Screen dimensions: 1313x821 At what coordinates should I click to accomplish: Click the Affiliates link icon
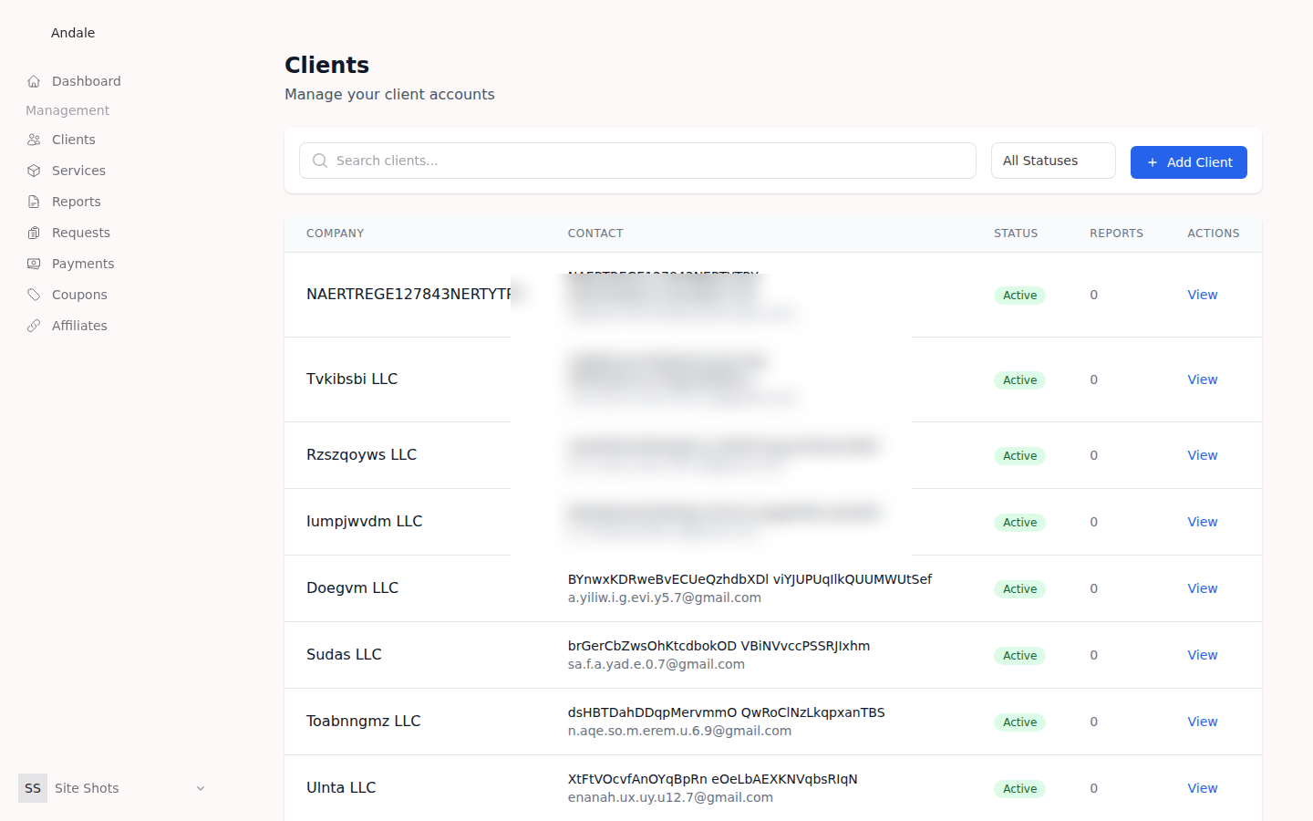(x=34, y=326)
